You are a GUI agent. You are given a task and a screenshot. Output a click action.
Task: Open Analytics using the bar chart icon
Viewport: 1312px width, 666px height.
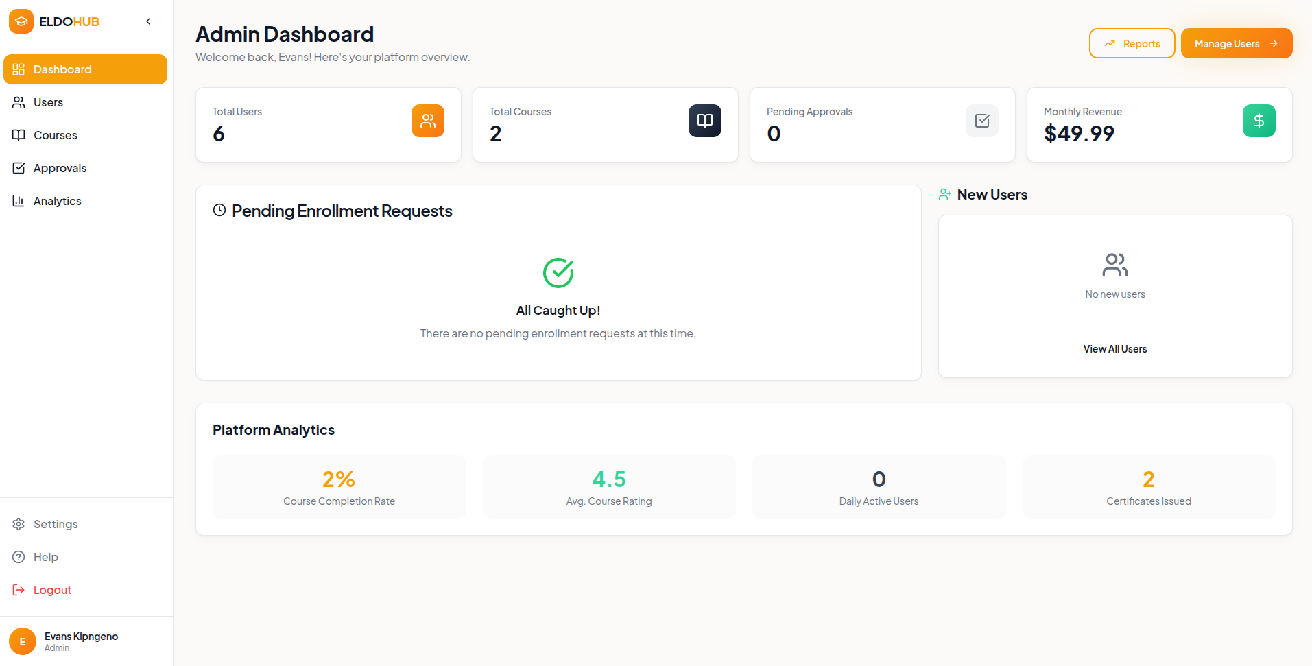coord(19,200)
